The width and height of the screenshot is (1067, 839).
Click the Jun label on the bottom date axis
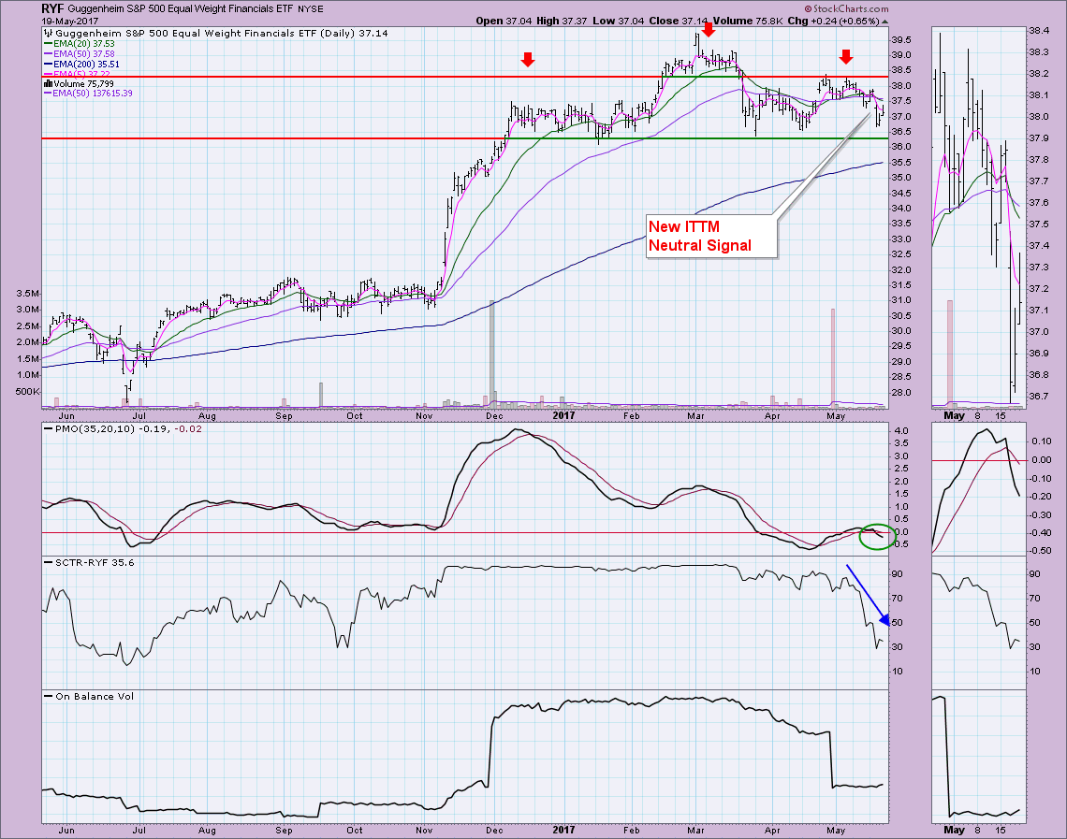coord(66,831)
